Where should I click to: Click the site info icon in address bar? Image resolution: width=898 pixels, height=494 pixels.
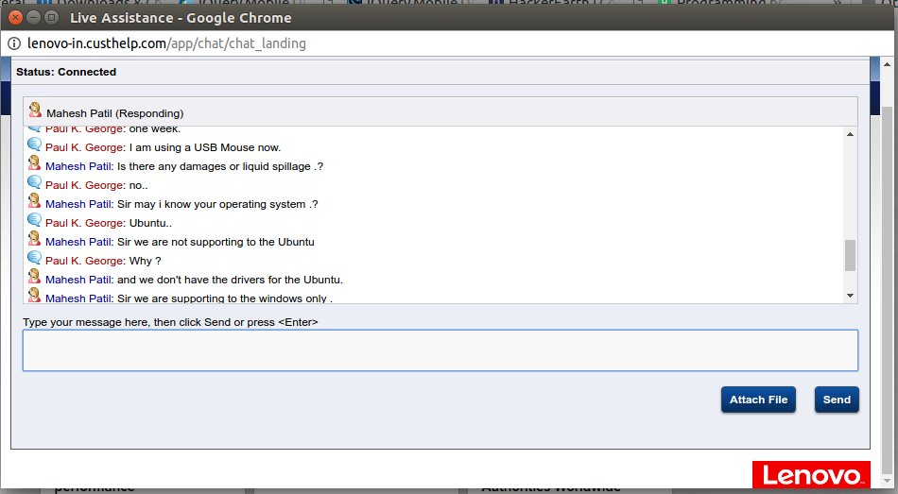click(14, 43)
